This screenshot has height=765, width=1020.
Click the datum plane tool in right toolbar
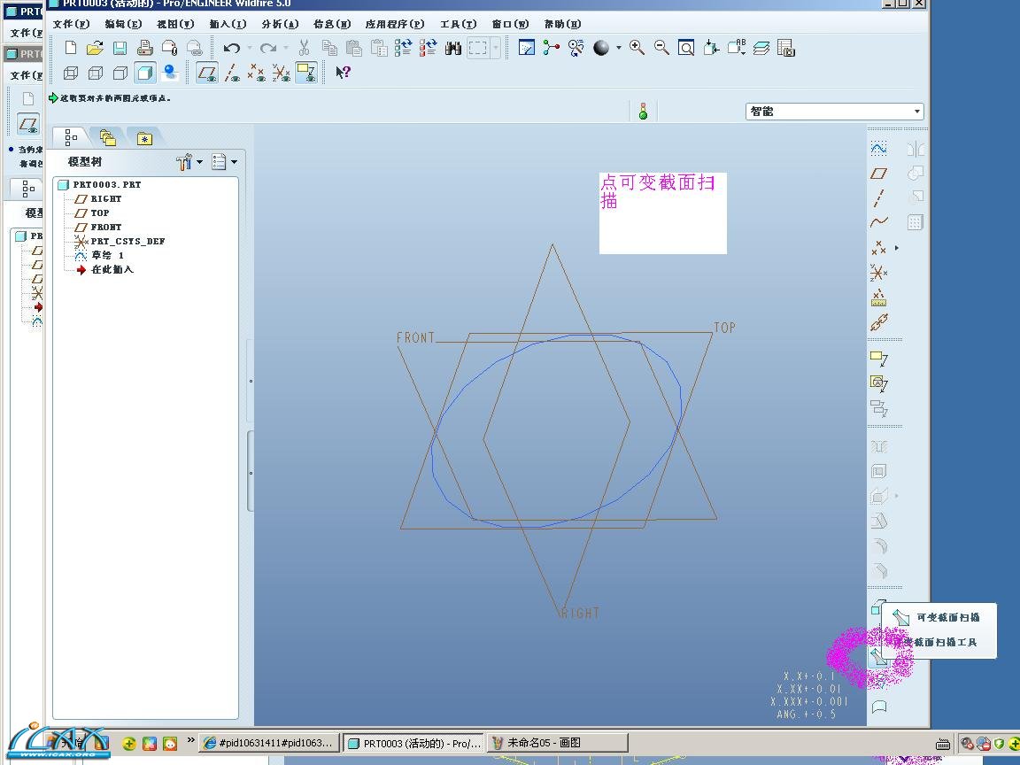[878, 174]
